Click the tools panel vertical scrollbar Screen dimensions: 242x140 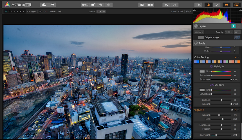coord(241,130)
